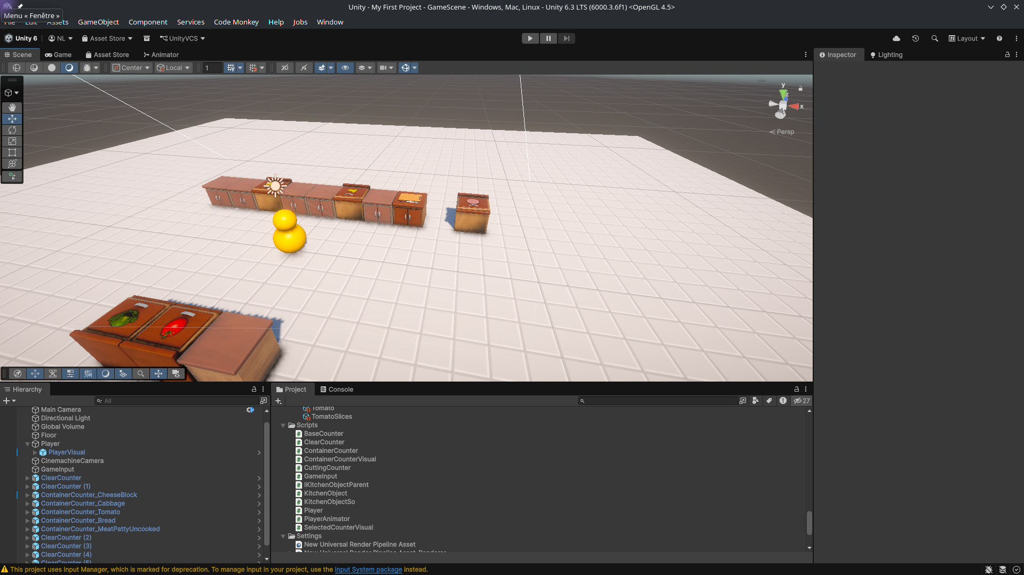Open the Component menu
This screenshot has height=575, width=1024.
148,22
